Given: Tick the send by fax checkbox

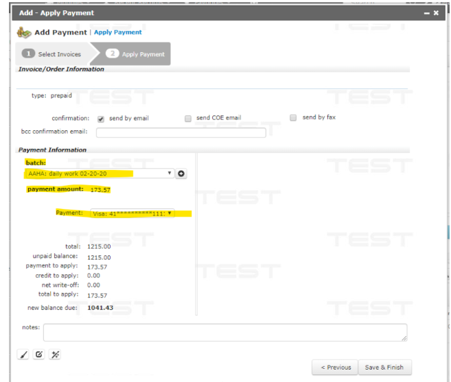Looking at the screenshot, I should 293,117.
